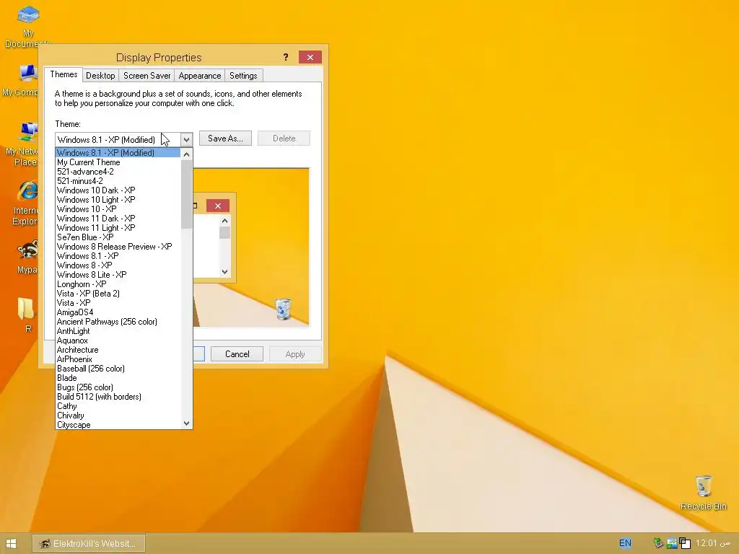Open the Screen Saver tab
Screen dimensions: 739x554
coord(147,75)
